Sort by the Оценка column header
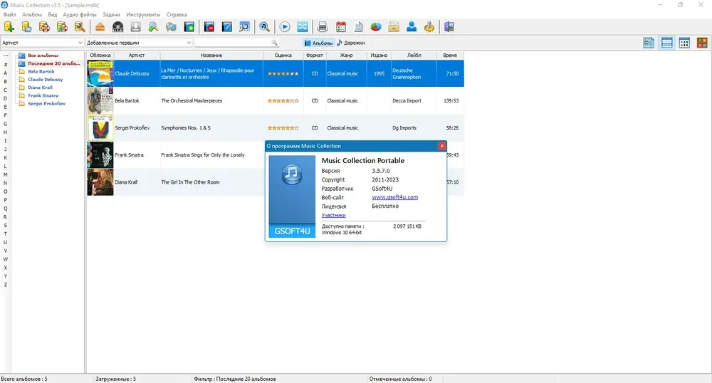 click(x=283, y=56)
